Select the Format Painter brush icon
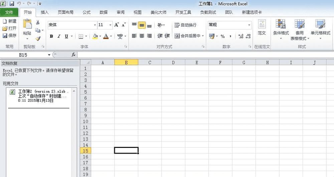This screenshot has width=334, height=177. [38, 38]
